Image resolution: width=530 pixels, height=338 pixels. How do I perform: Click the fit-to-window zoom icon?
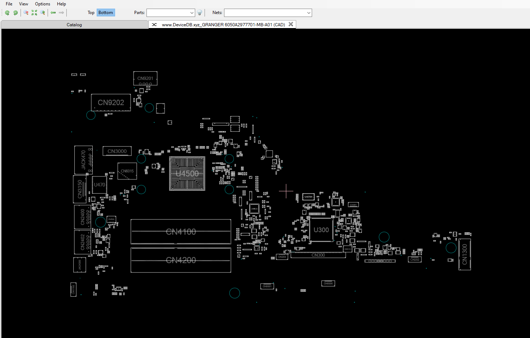tap(34, 13)
